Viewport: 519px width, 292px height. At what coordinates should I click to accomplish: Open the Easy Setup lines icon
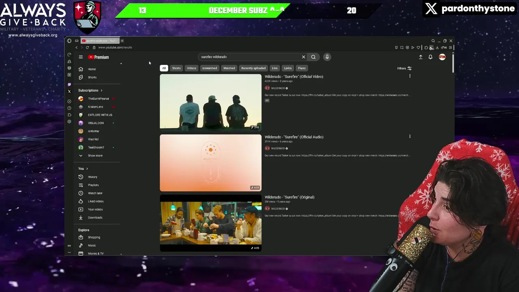(450, 47)
